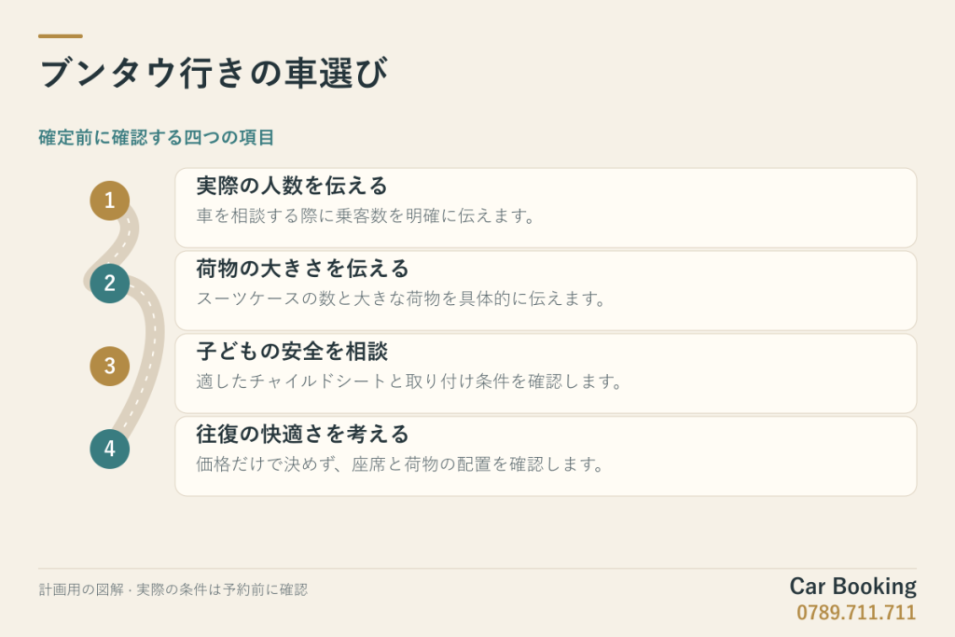This screenshot has width=955, height=637.
Task: Click the phone number 0789.711.711
Action: coord(856,612)
